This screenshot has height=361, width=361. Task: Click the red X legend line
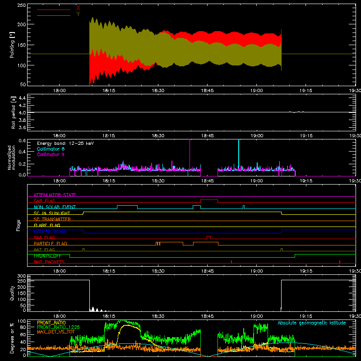pyautogui.click(x=54, y=9)
